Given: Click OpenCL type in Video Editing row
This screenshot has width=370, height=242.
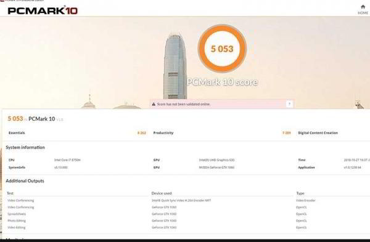Looking at the screenshot, I should coord(301,228).
